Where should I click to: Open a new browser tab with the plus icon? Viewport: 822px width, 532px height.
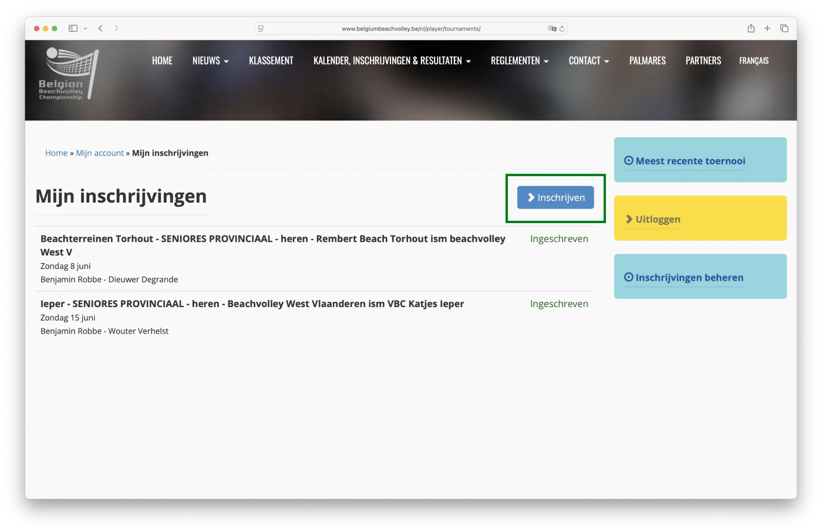767,28
